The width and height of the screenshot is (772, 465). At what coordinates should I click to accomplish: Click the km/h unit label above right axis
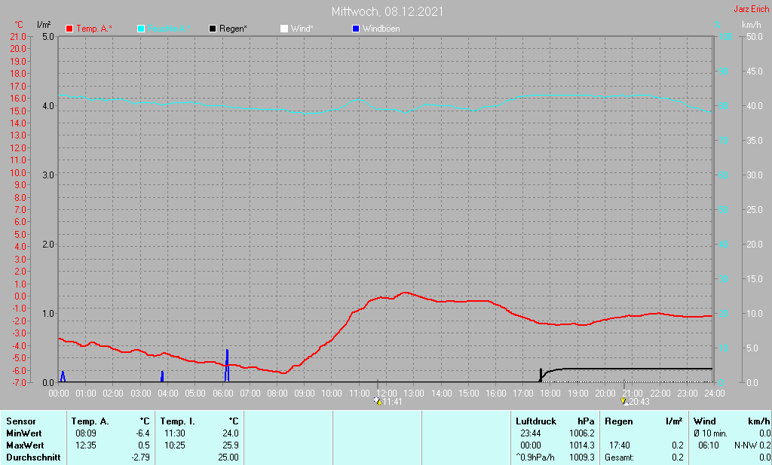[x=752, y=25]
